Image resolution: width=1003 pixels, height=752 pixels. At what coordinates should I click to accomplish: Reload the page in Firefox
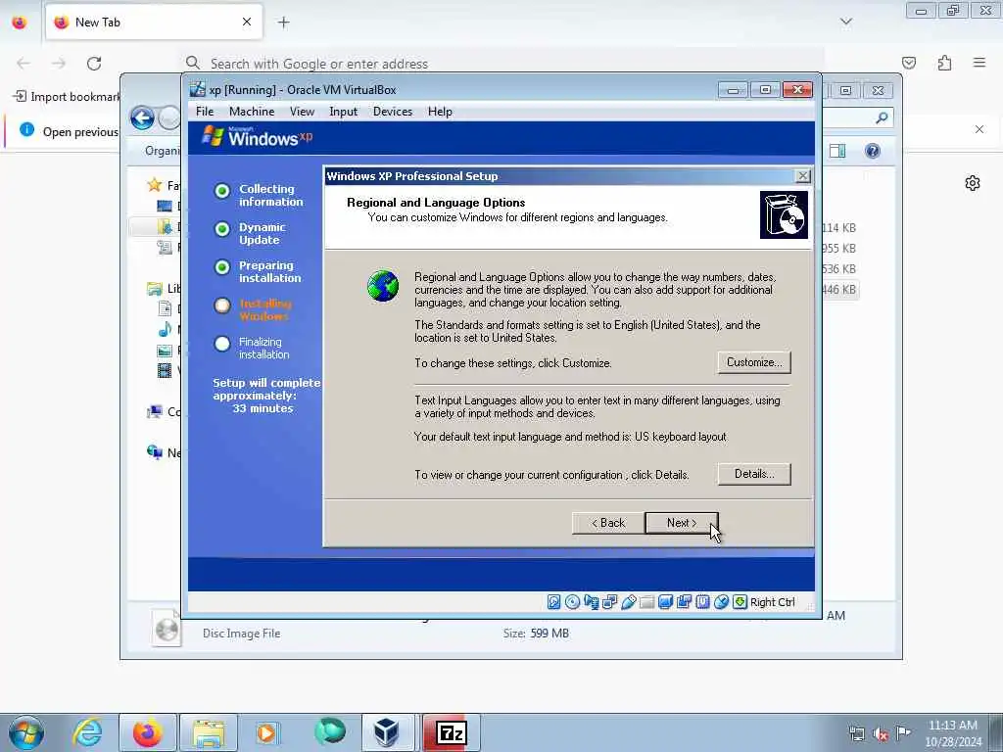94,64
